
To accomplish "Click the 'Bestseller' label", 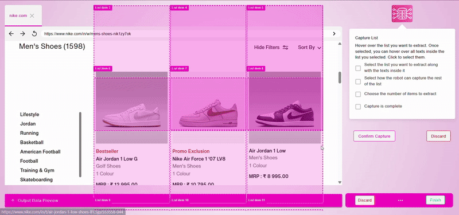I will [107, 151].
